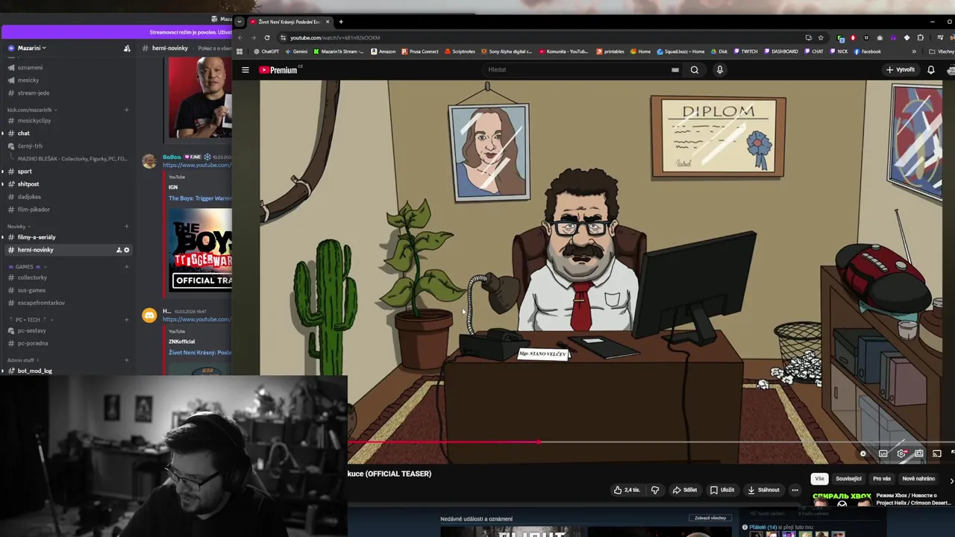Like the video with 2,4 tis. likes

[x=627, y=490]
